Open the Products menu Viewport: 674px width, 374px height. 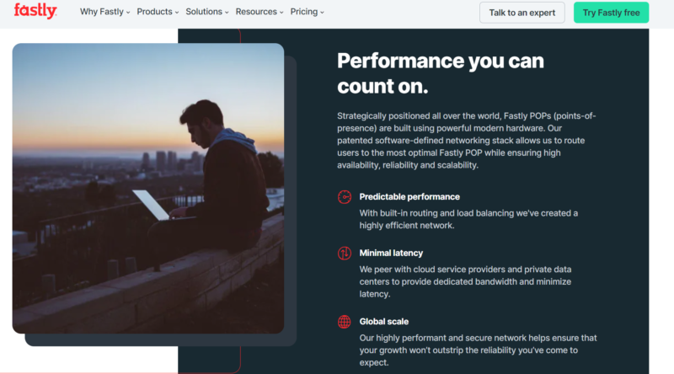[154, 12]
